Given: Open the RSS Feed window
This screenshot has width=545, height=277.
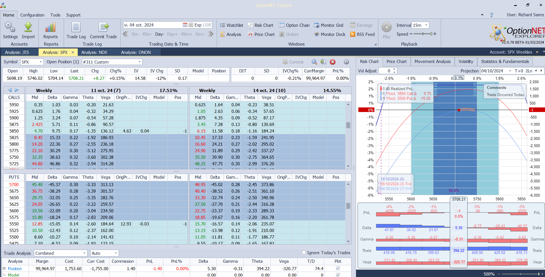Looking at the screenshot, I should (x=362, y=34).
